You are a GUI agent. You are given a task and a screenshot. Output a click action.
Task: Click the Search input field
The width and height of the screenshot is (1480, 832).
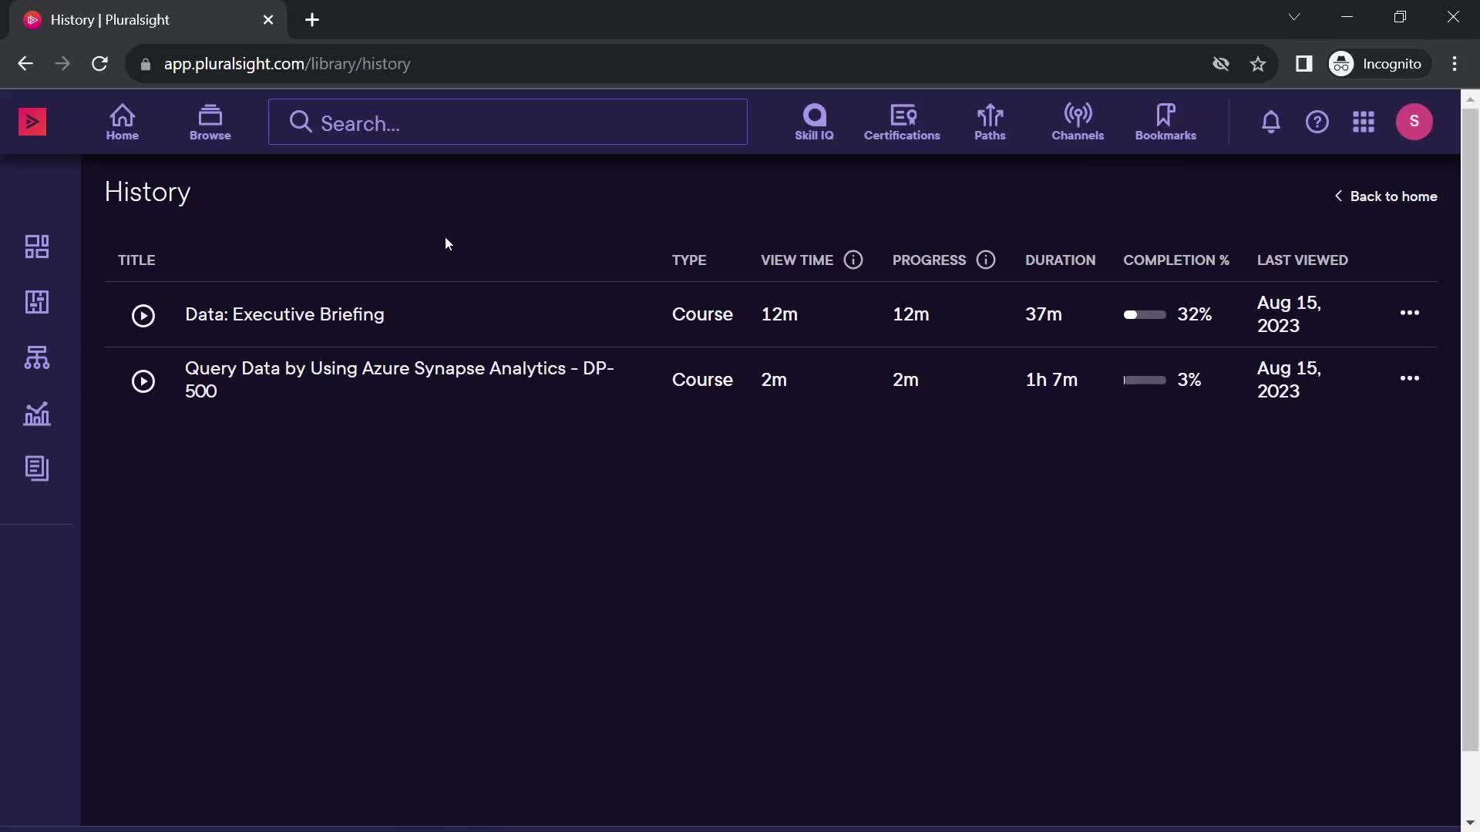(508, 122)
